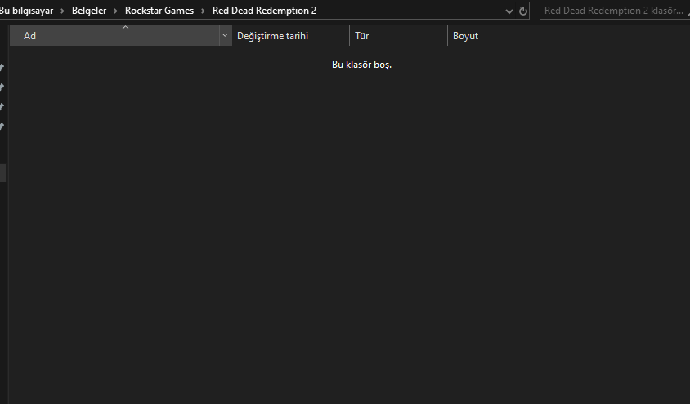Open the address bar history dropdown

tap(509, 11)
